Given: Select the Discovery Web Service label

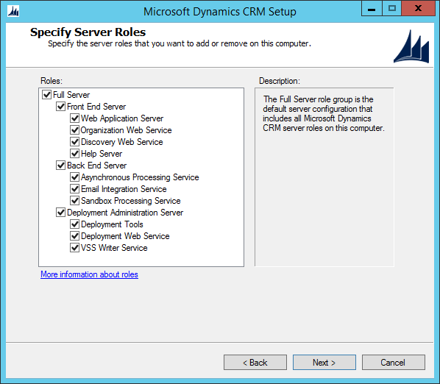Looking at the screenshot, I should [122, 142].
